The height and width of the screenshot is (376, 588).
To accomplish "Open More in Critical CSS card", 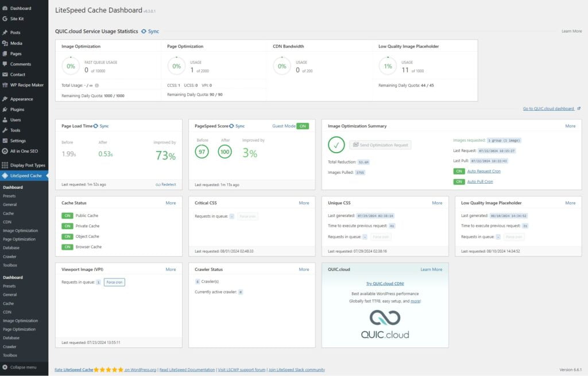I will [304, 203].
